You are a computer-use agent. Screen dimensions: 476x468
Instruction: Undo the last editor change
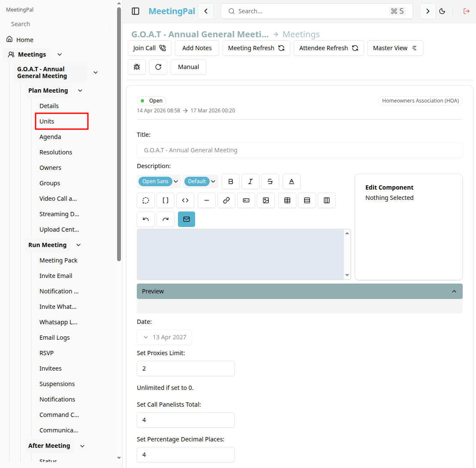[x=146, y=219]
